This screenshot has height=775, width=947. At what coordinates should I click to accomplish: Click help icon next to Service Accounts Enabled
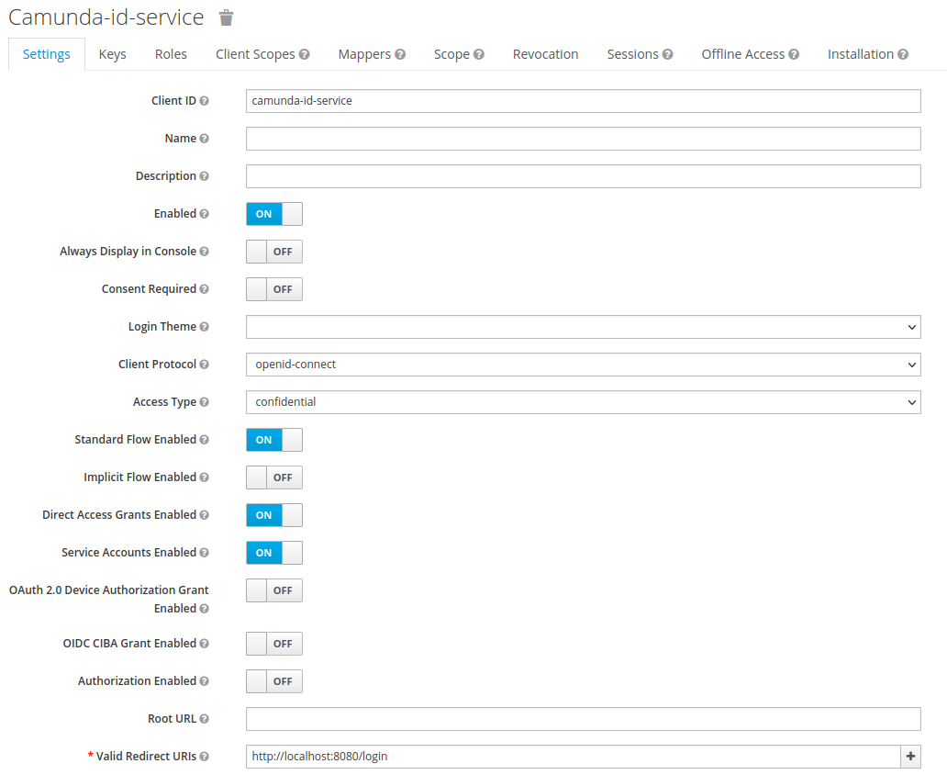[x=204, y=553]
